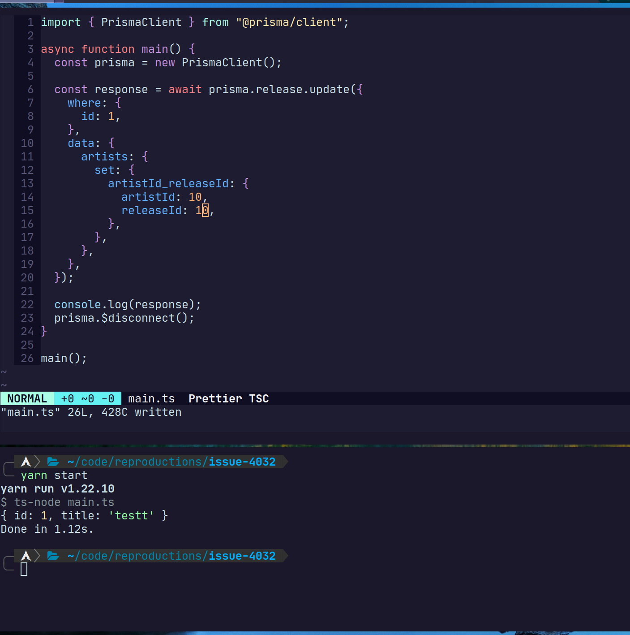The width and height of the screenshot is (630, 635).
Task: Click the folder icon in the bottom prompt
Action: [53, 556]
